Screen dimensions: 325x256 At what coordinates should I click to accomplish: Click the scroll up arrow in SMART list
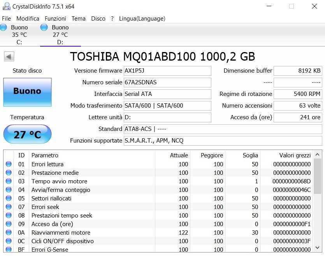point(318,154)
